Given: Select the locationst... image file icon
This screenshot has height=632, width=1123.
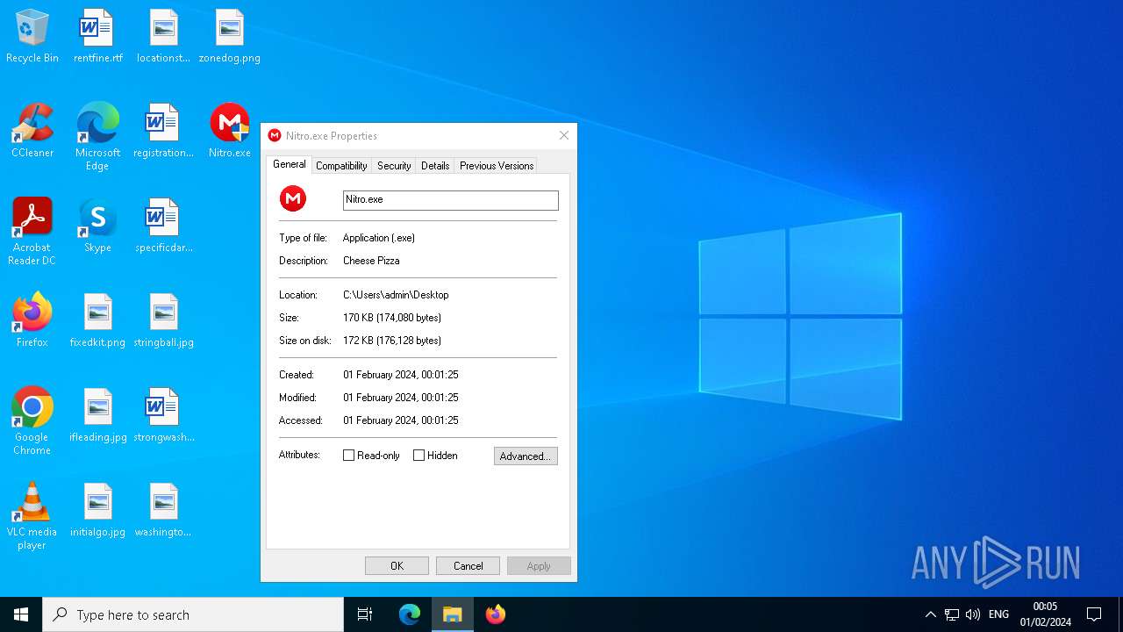Looking at the screenshot, I should [163, 37].
